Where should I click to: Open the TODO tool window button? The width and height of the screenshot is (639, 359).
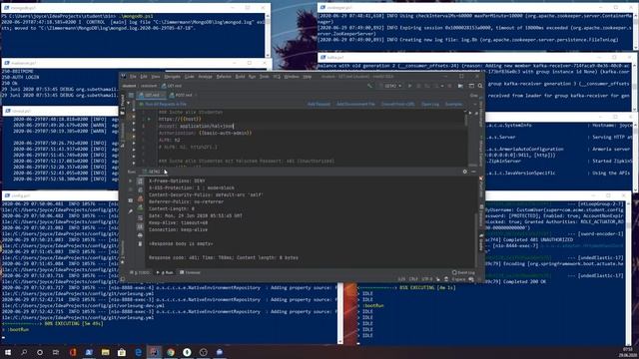140,272
